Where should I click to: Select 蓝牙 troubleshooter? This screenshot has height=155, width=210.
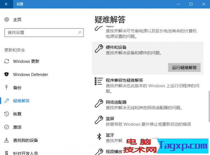pyautogui.click(x=110, y=135)
